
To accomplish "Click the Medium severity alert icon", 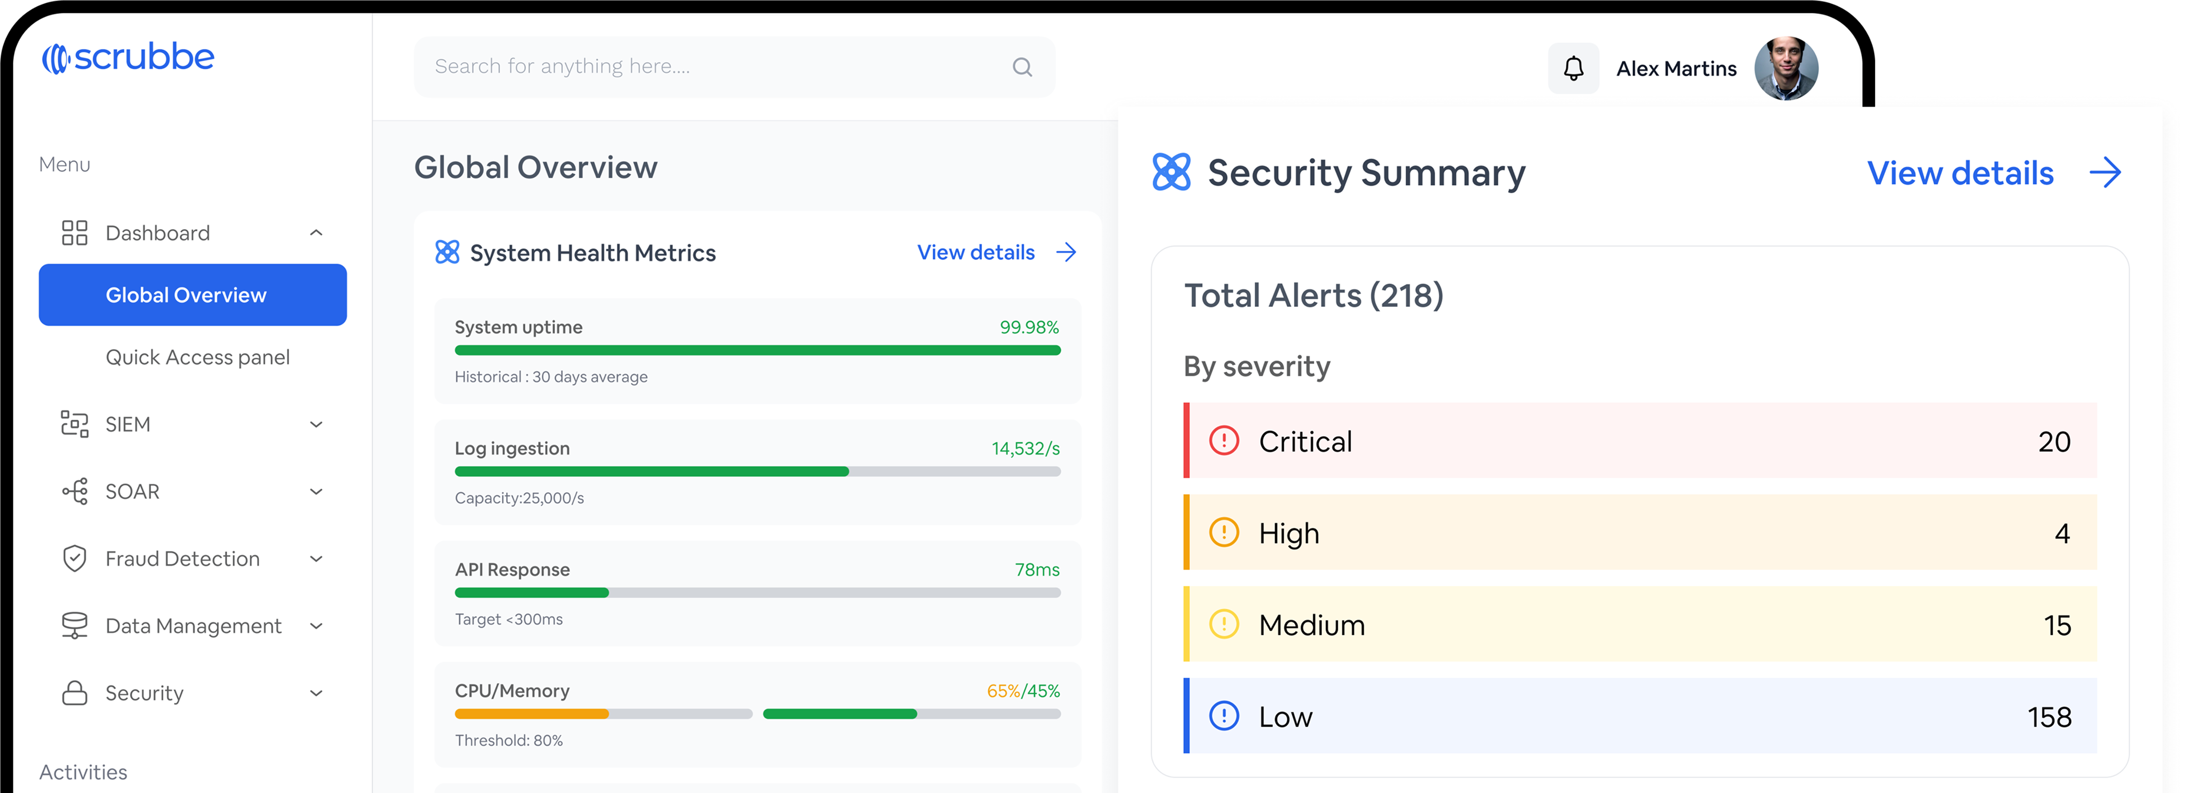I will coord(1224,624).
